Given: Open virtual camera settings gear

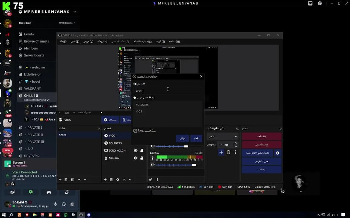Looking at the screenshot, I should [x=278, y=153].
